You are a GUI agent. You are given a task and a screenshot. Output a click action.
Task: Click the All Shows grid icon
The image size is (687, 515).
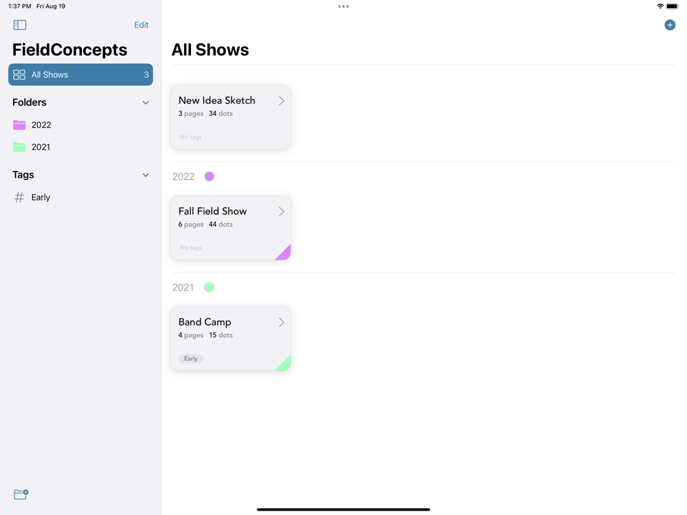(19, 75)
